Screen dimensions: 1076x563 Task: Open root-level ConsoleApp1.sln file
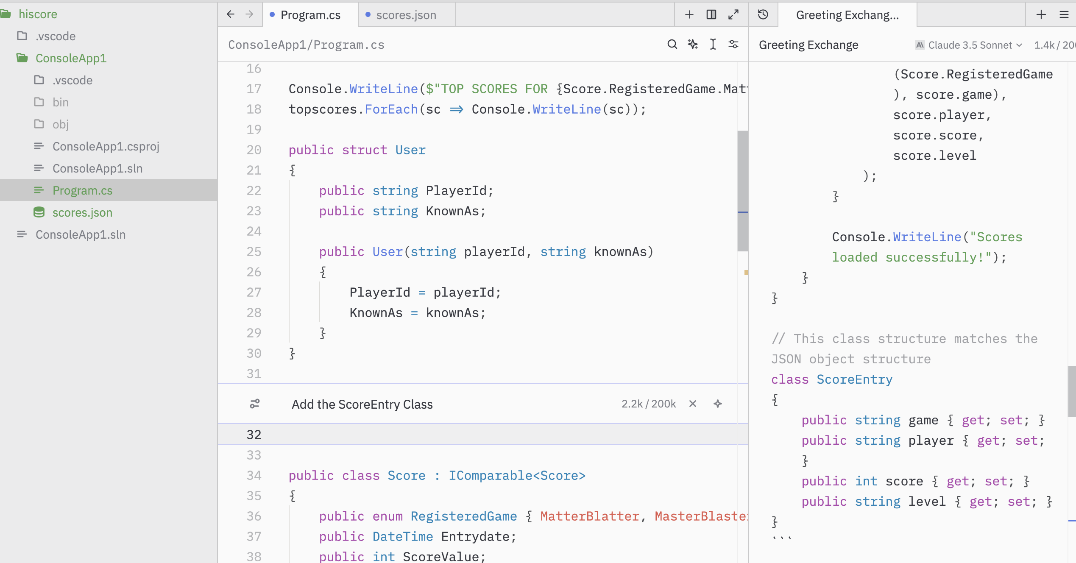click(x=109, y=234)
